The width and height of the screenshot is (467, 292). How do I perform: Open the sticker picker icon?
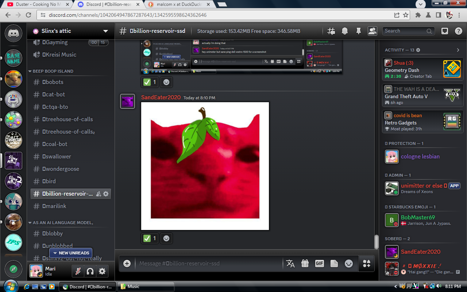pyautogui.click(x=334, y=264)
